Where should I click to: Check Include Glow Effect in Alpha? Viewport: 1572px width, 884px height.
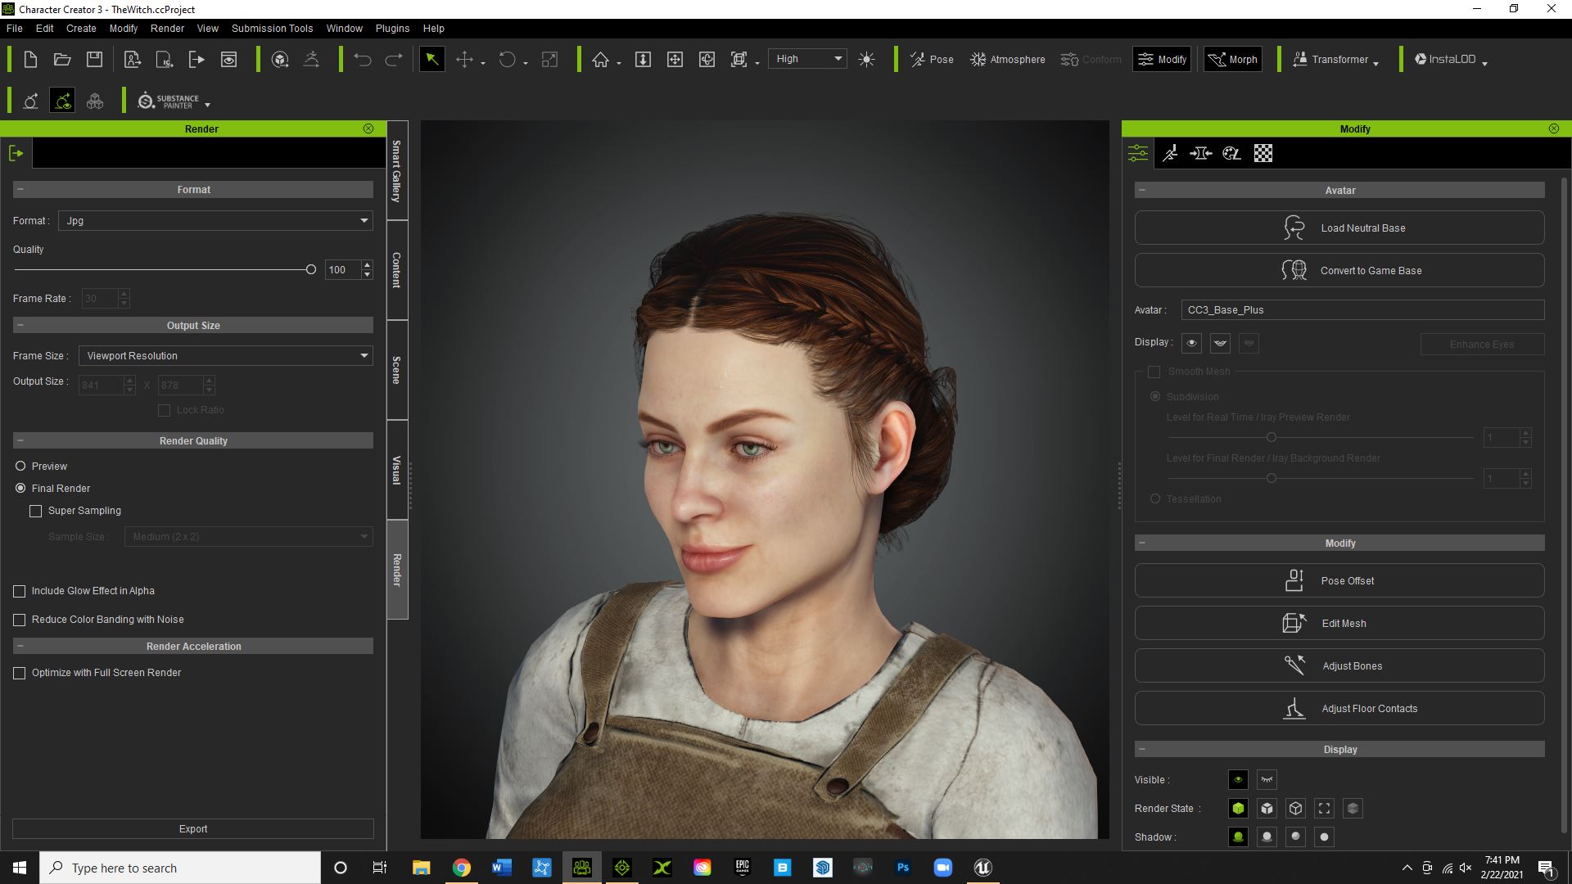[x=20, y=591]
